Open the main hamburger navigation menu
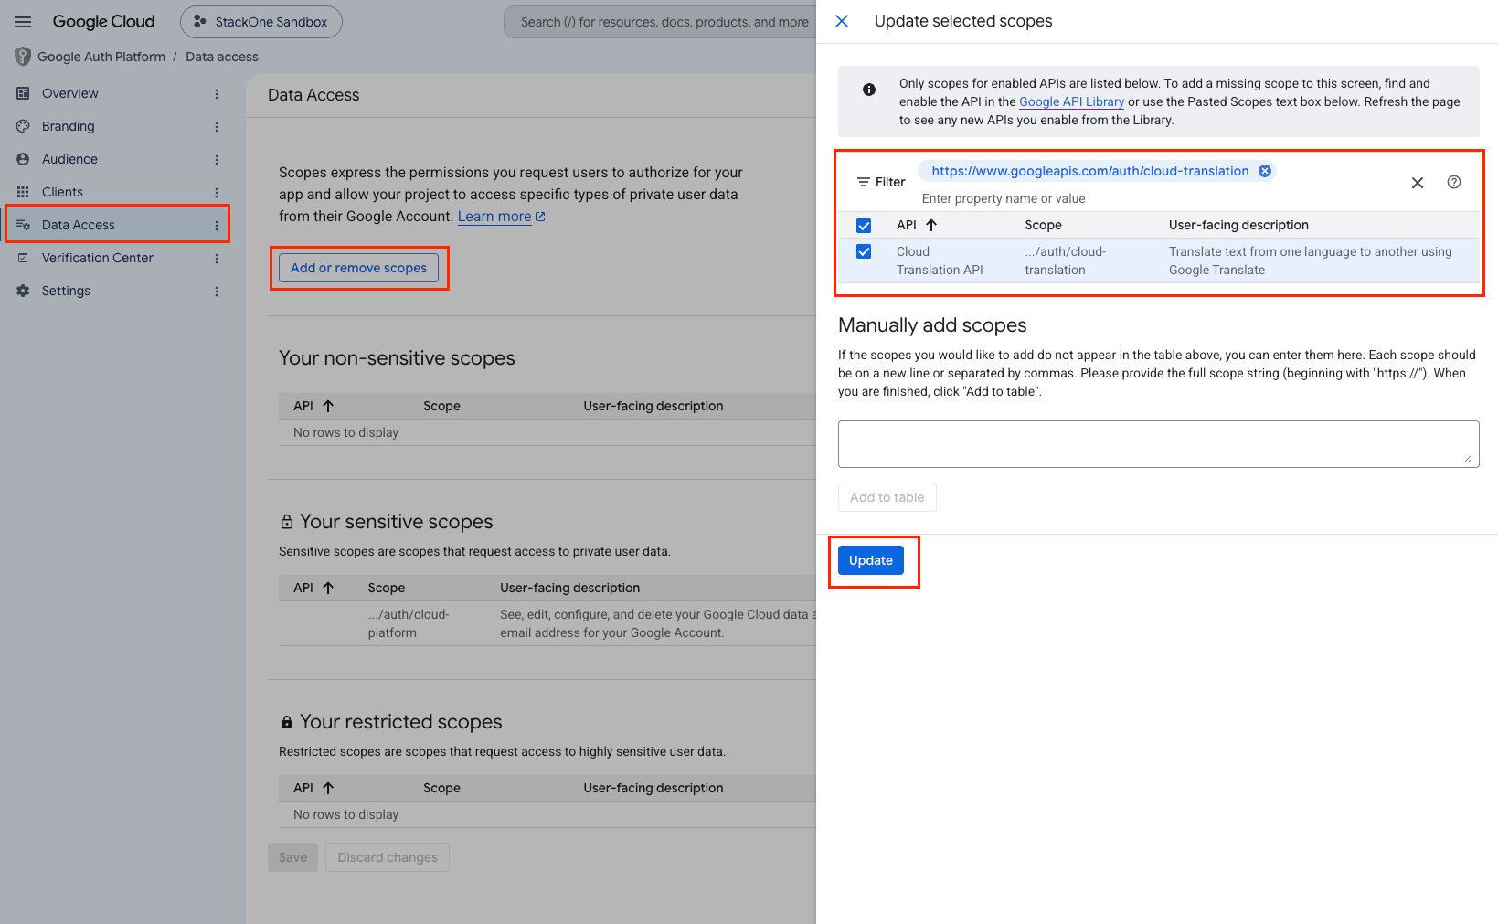Screen dimensions: 1498x924 click(23, 22)
